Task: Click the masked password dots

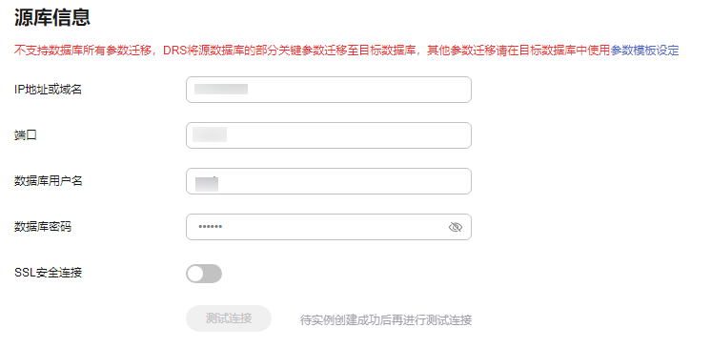Action: (x=210, y=227)
